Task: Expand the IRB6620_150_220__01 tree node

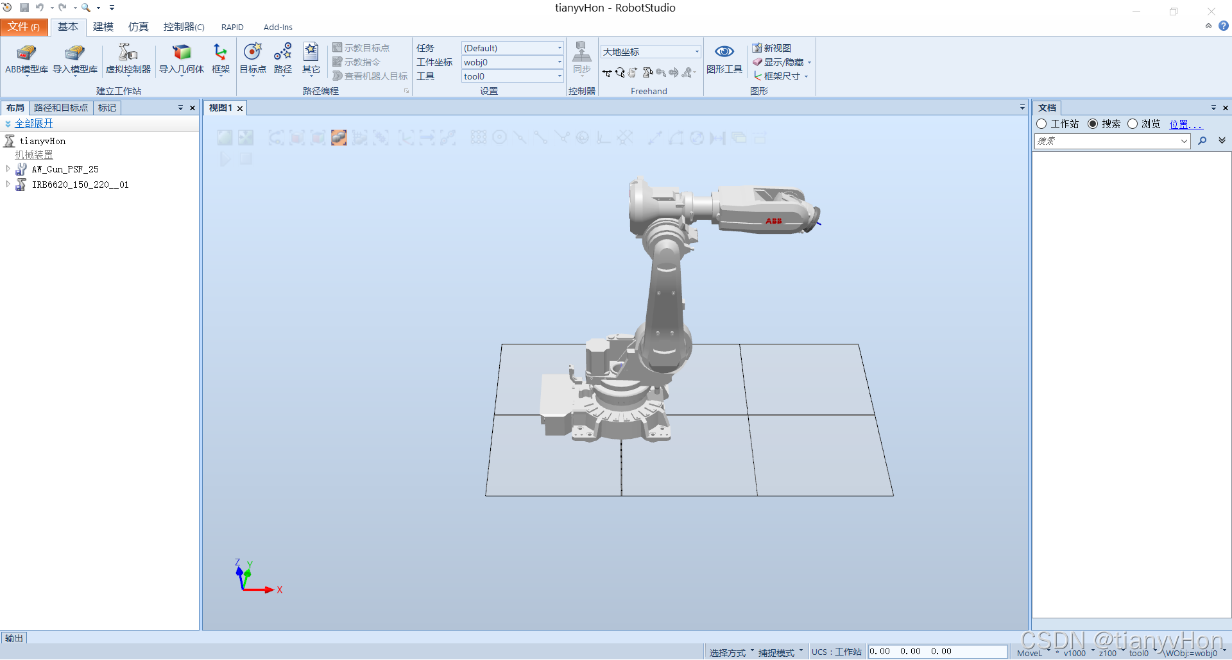Action: pyautogui.click(x=8, y=184)
